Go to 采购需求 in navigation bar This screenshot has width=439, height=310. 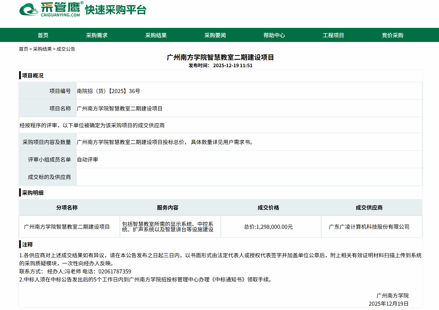[x=97, y=35]
